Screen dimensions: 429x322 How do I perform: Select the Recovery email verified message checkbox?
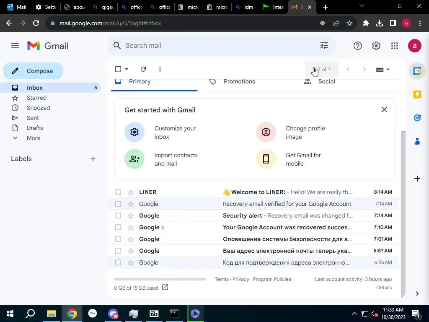tap(118, 204)
